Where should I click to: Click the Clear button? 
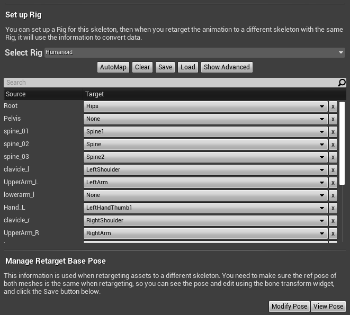click(142, 67)
